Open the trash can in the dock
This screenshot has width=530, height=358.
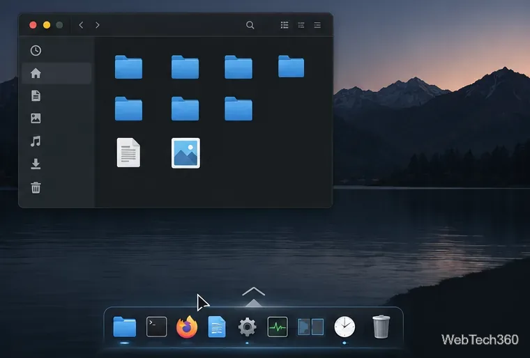pos(381,326)
